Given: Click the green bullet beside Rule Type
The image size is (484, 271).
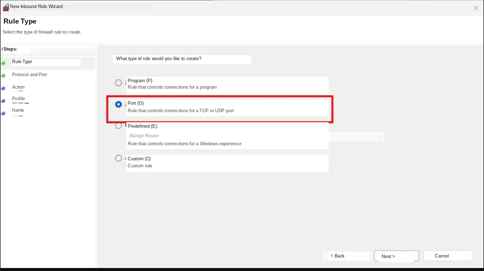Looking at the screenshot, I should coord(4,63).
